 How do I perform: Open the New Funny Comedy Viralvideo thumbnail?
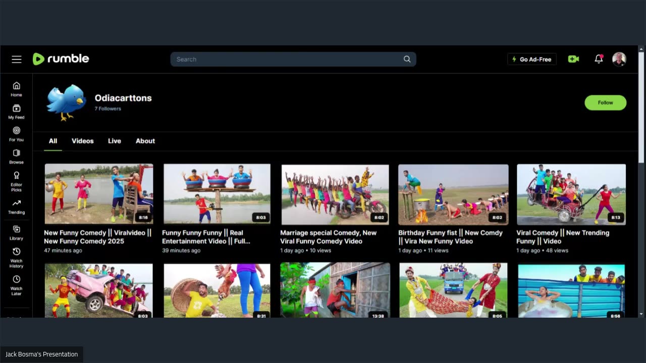pos(99,194)
